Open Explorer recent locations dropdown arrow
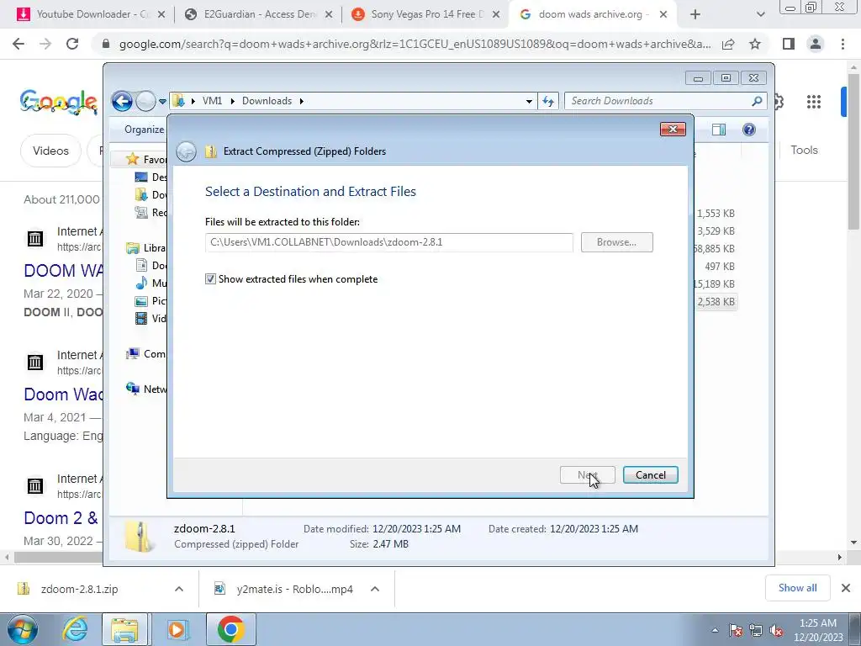This screenshot has width=861, height=646. 162,101
